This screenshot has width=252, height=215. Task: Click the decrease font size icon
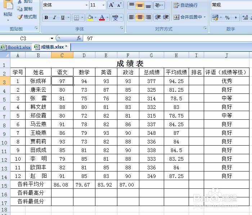tap(119, 5)
